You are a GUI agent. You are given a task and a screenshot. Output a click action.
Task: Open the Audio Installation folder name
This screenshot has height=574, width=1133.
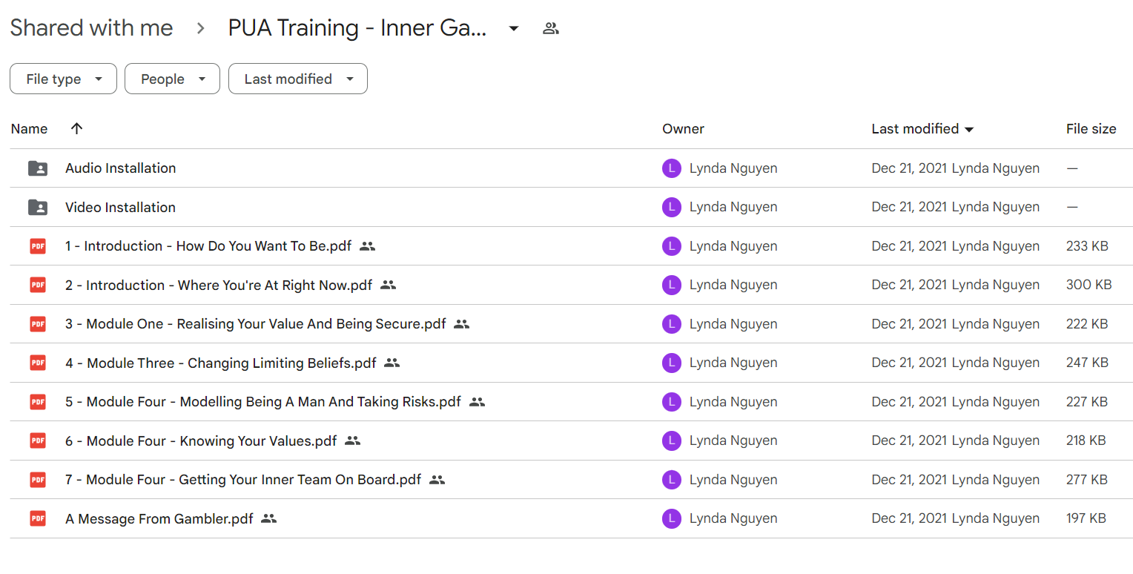point(121,168)
